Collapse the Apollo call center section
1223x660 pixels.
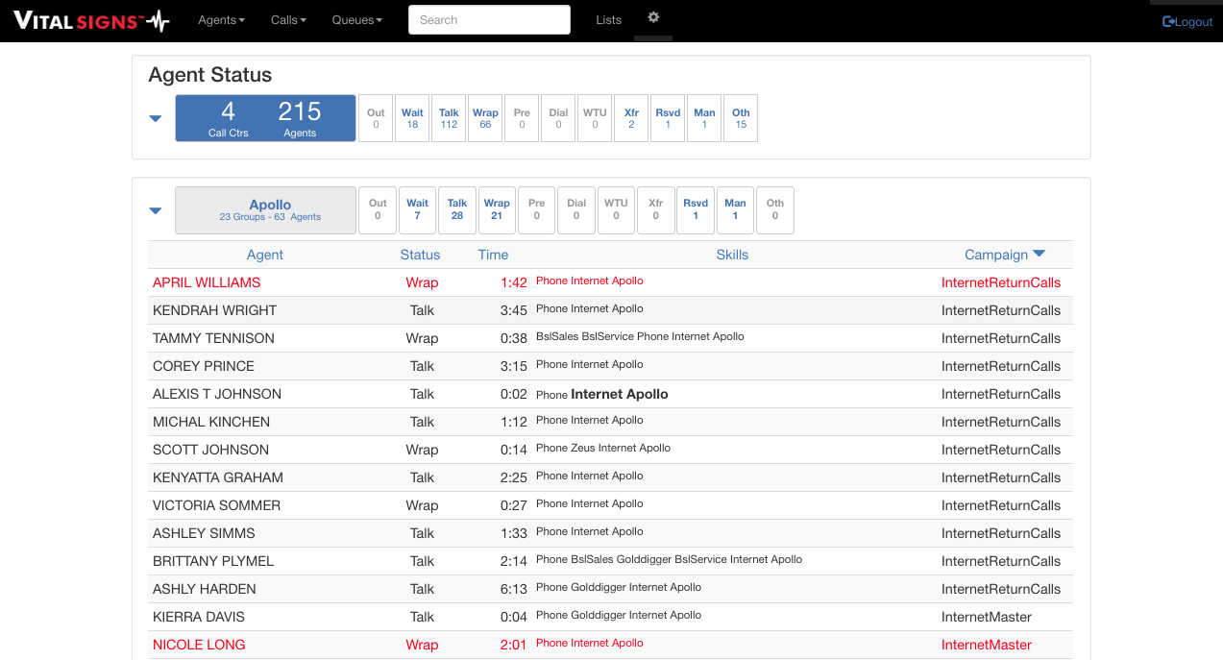155,211
